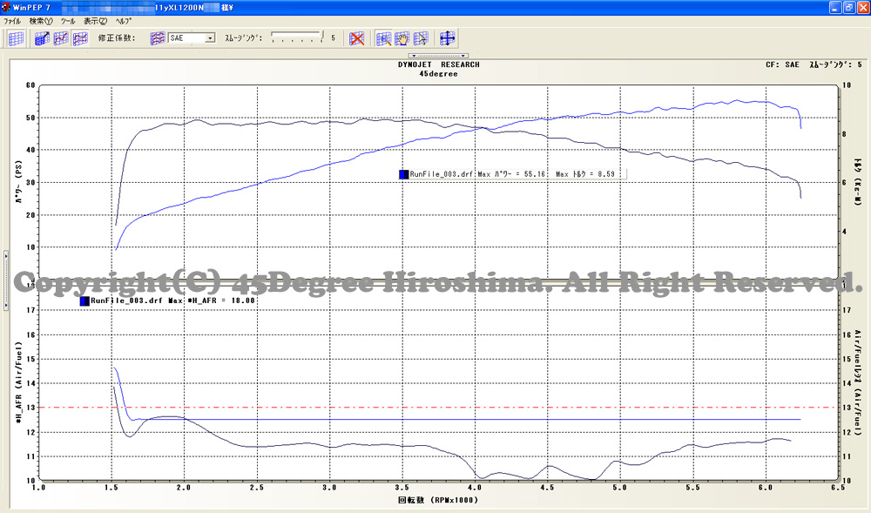Click the blue swatch beside Max power legend
Viewport: 871px width, 513px height.
[x=403, y=174]
